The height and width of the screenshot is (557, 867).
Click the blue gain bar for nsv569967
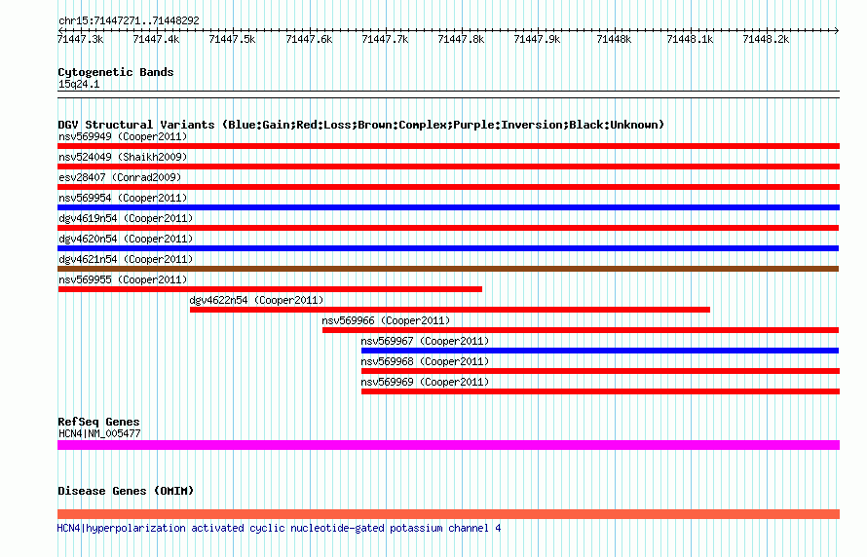coord(600,351)
